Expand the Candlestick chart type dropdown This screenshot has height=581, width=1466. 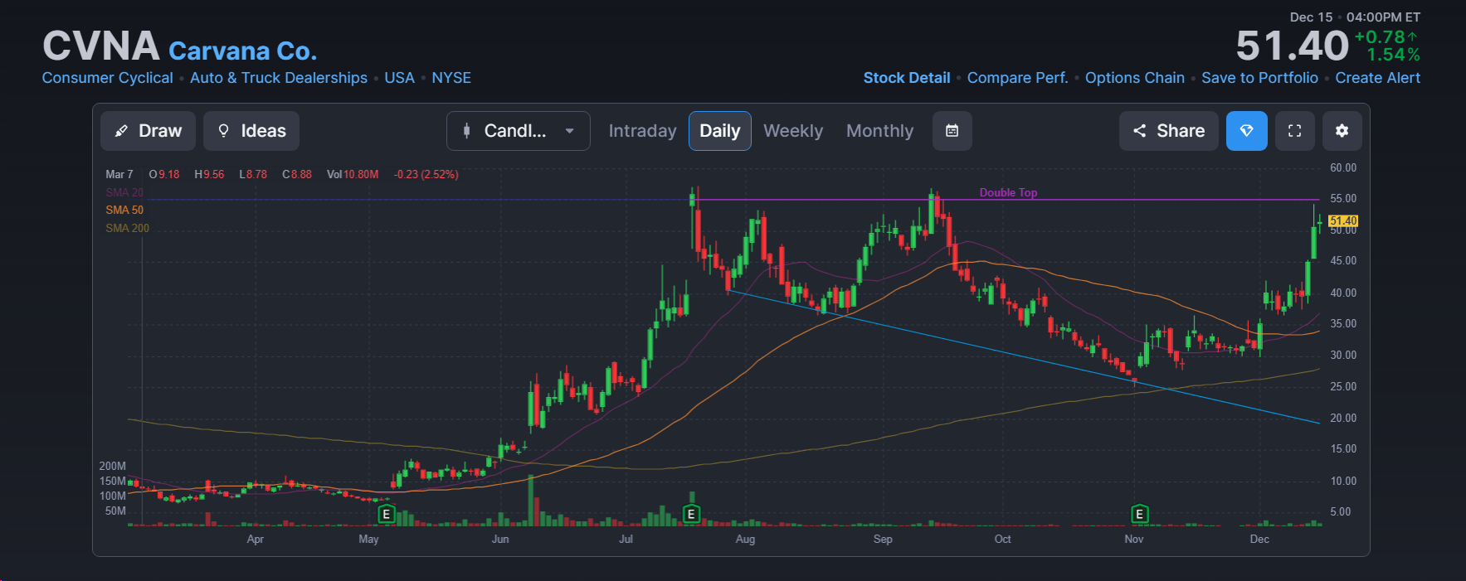click(x=519, y=131)
